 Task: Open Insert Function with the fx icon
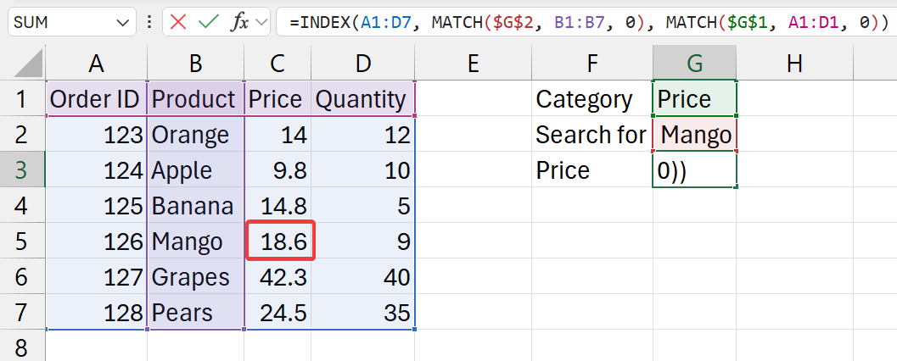pos(239,22)
